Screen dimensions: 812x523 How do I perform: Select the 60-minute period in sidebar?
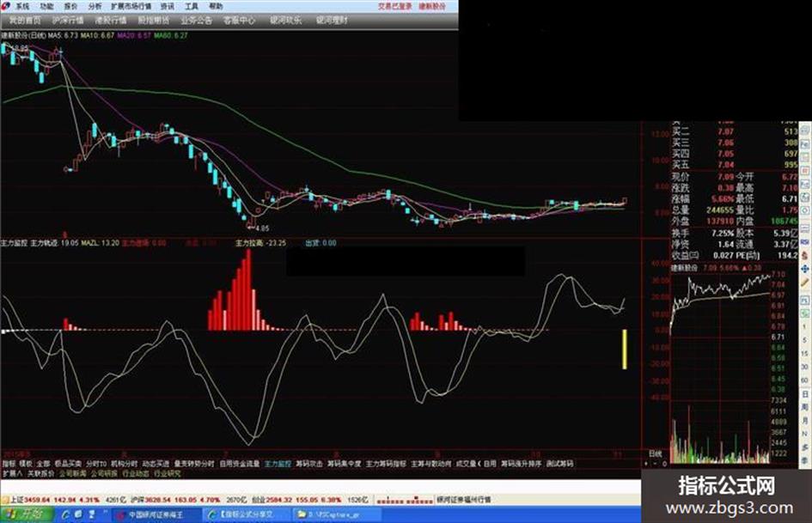click(805, 380)
